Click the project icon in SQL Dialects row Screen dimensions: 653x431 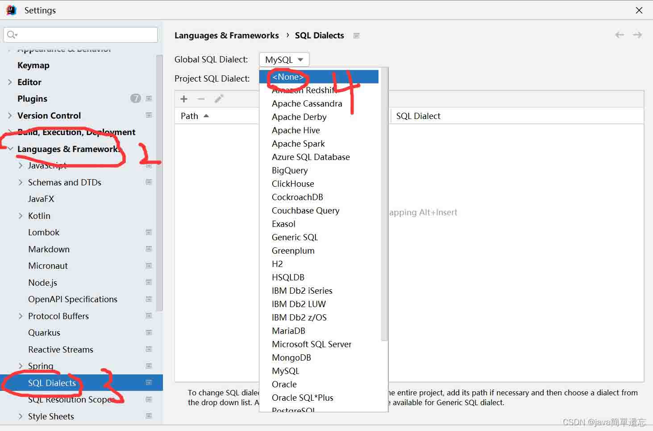(149, 383)
